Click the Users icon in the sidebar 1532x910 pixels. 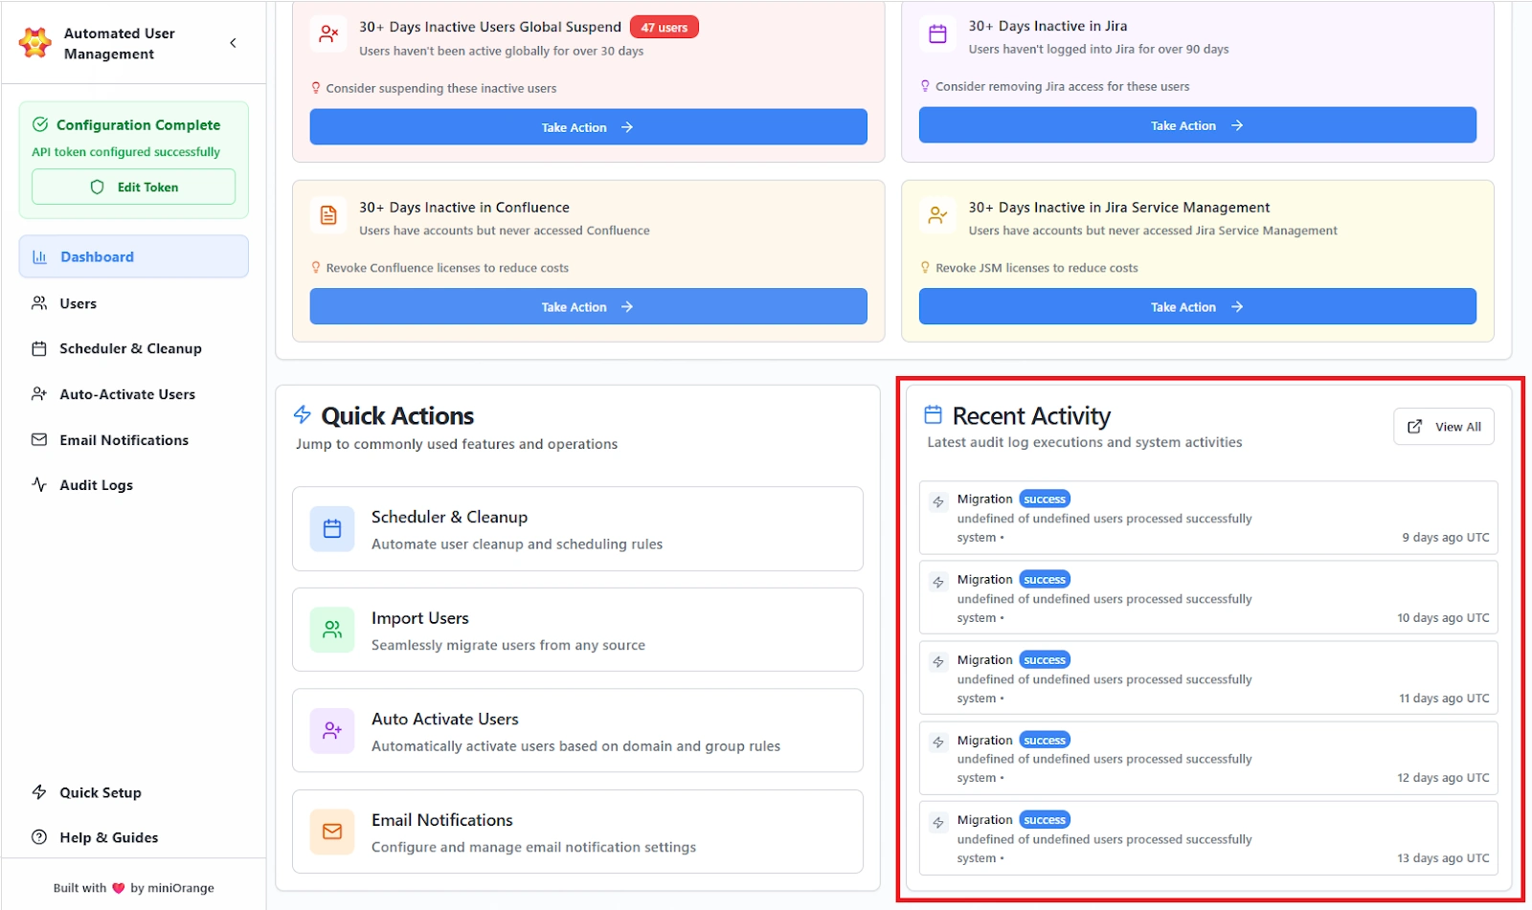click(38, 303)
